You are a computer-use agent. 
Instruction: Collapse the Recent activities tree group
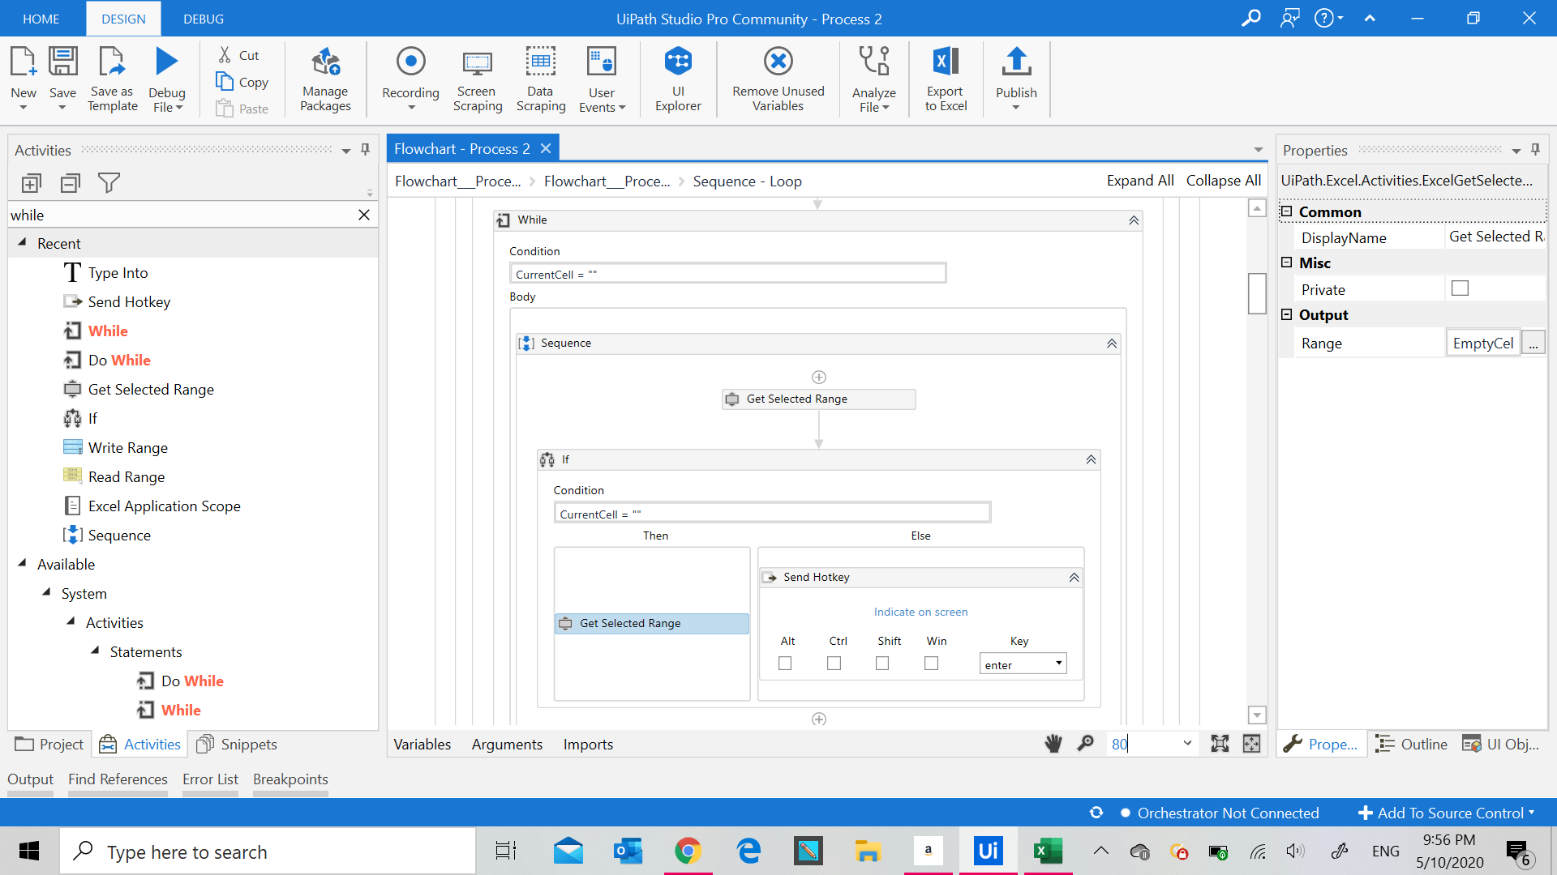pos(22,243)
